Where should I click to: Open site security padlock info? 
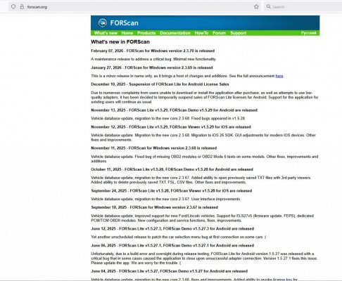click(22, 7)
